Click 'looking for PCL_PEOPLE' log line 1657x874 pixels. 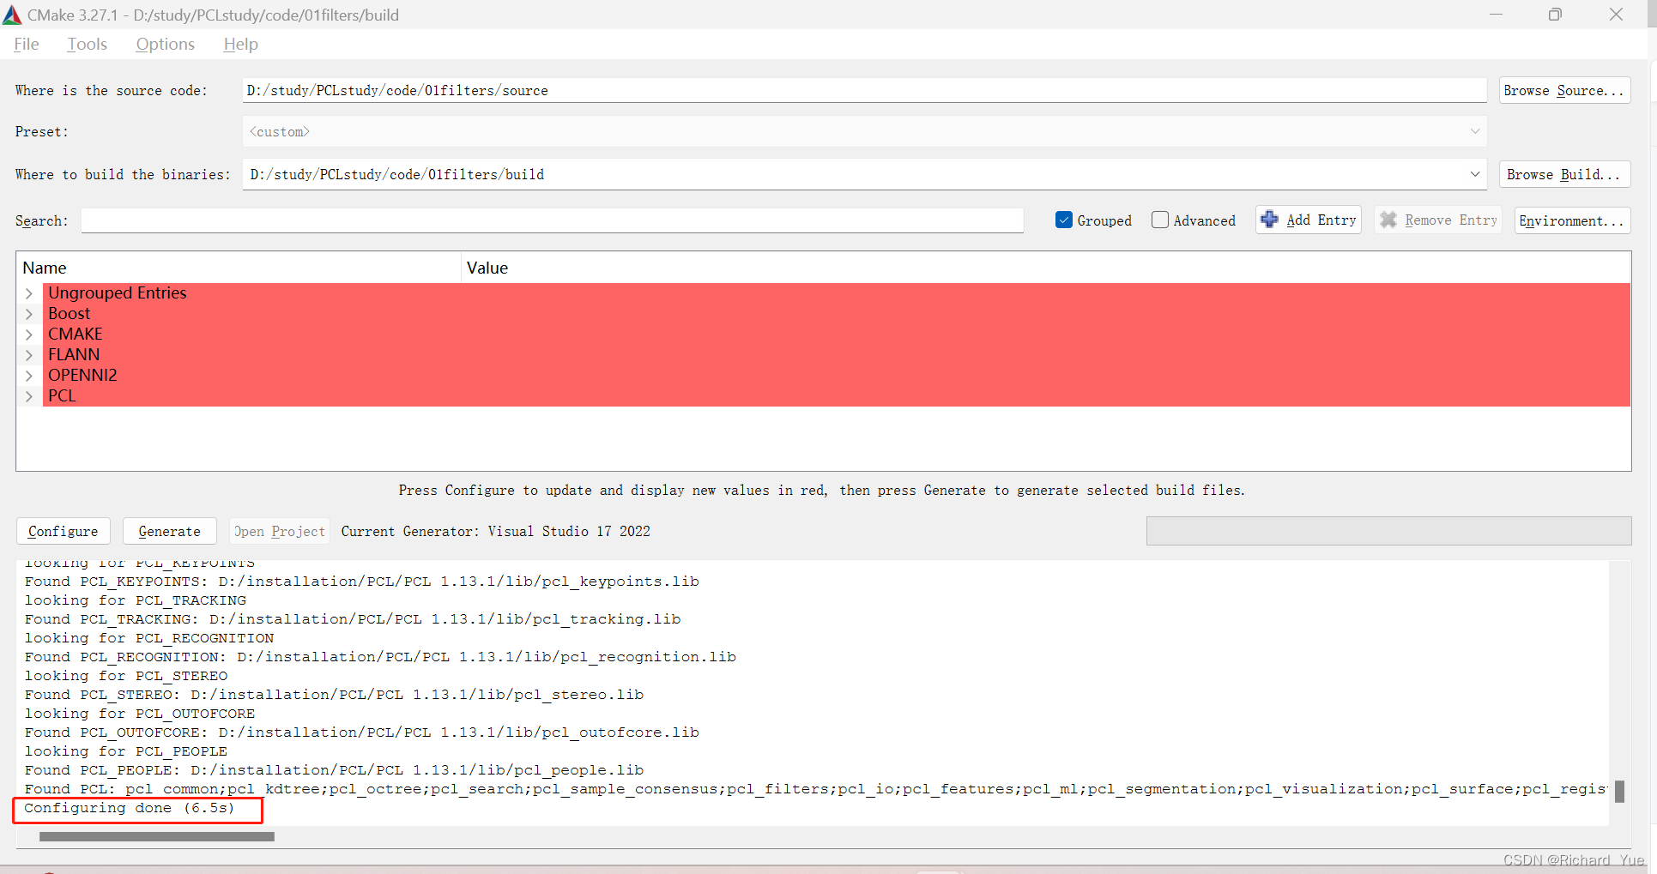125,751
